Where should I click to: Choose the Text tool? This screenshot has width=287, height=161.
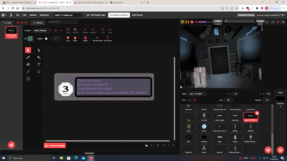(39, 65)
